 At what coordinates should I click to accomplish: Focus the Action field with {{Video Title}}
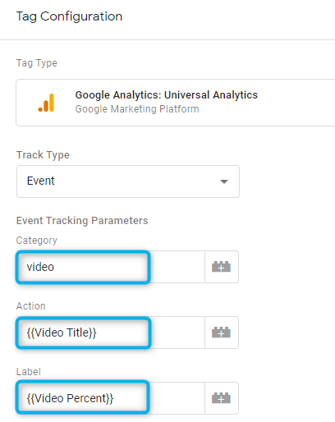110,333
